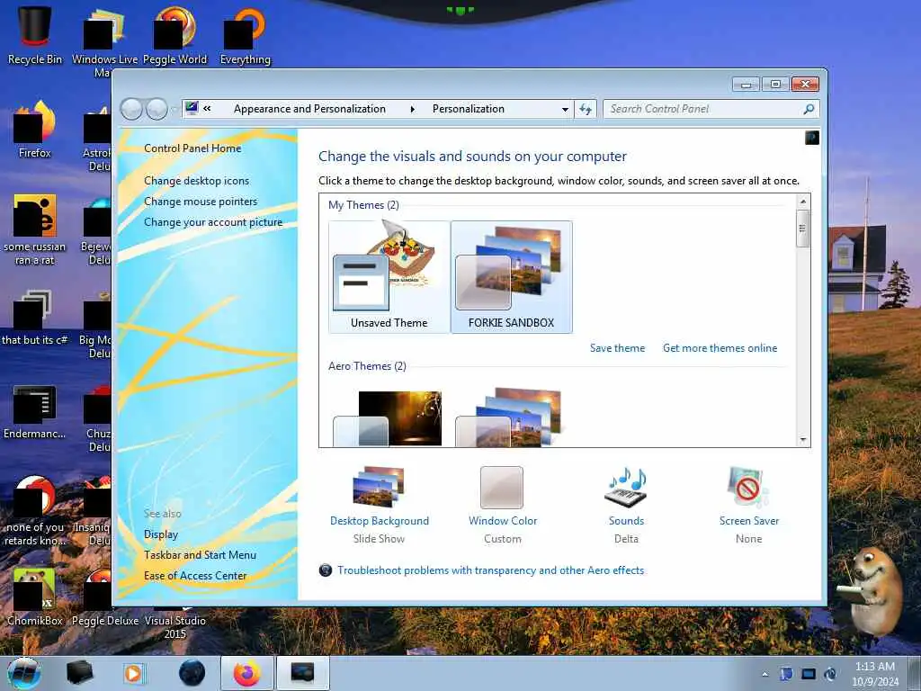Click Get more themes online
Viewport: 921px width, 691px height.
pos(720,348)
